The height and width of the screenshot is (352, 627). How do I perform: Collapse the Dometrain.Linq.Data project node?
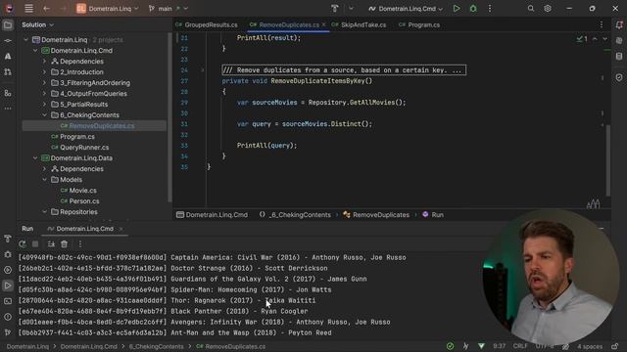click(35, 158)
